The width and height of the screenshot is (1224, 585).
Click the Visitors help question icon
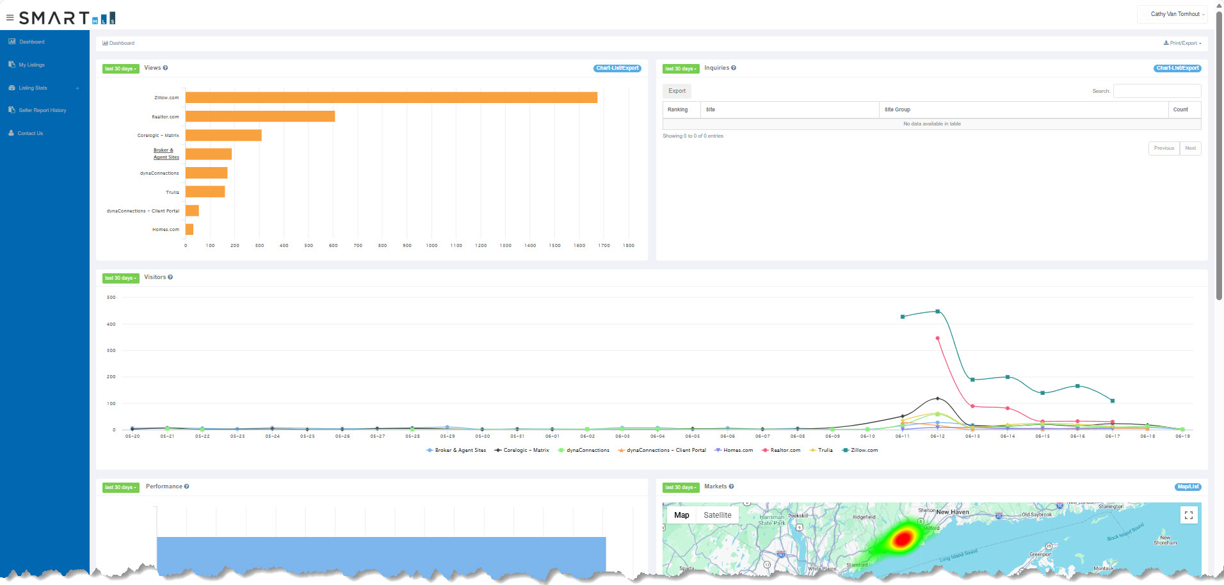click(x=170, y=277)
